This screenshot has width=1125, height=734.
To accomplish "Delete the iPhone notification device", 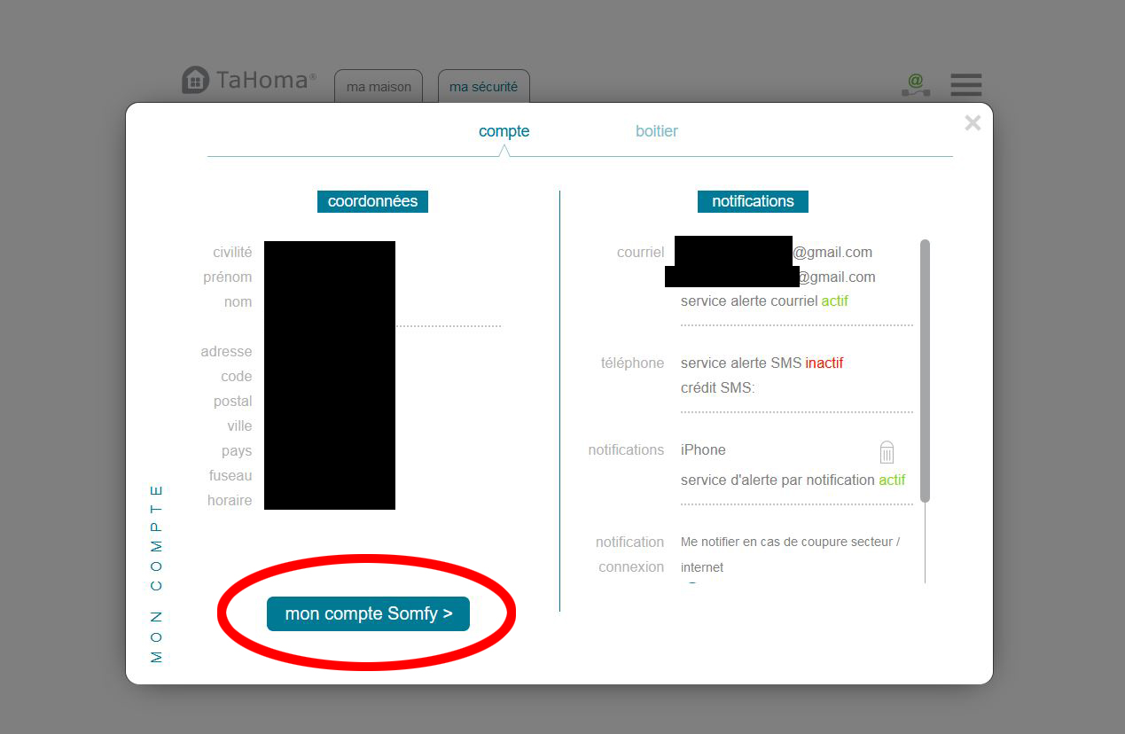I will pos(887,452).
